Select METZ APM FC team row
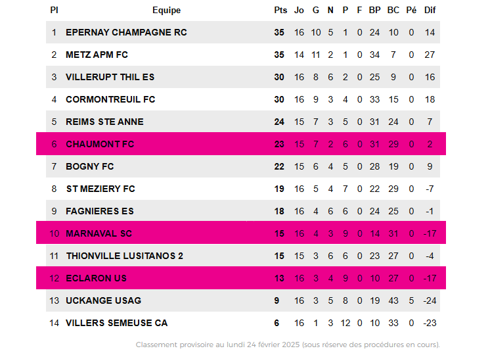 pos(97,55)
